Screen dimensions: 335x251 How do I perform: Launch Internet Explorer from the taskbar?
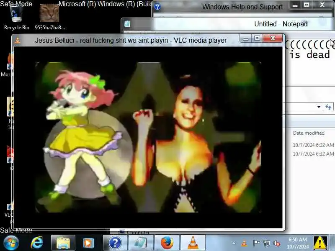tap(37, 243)
